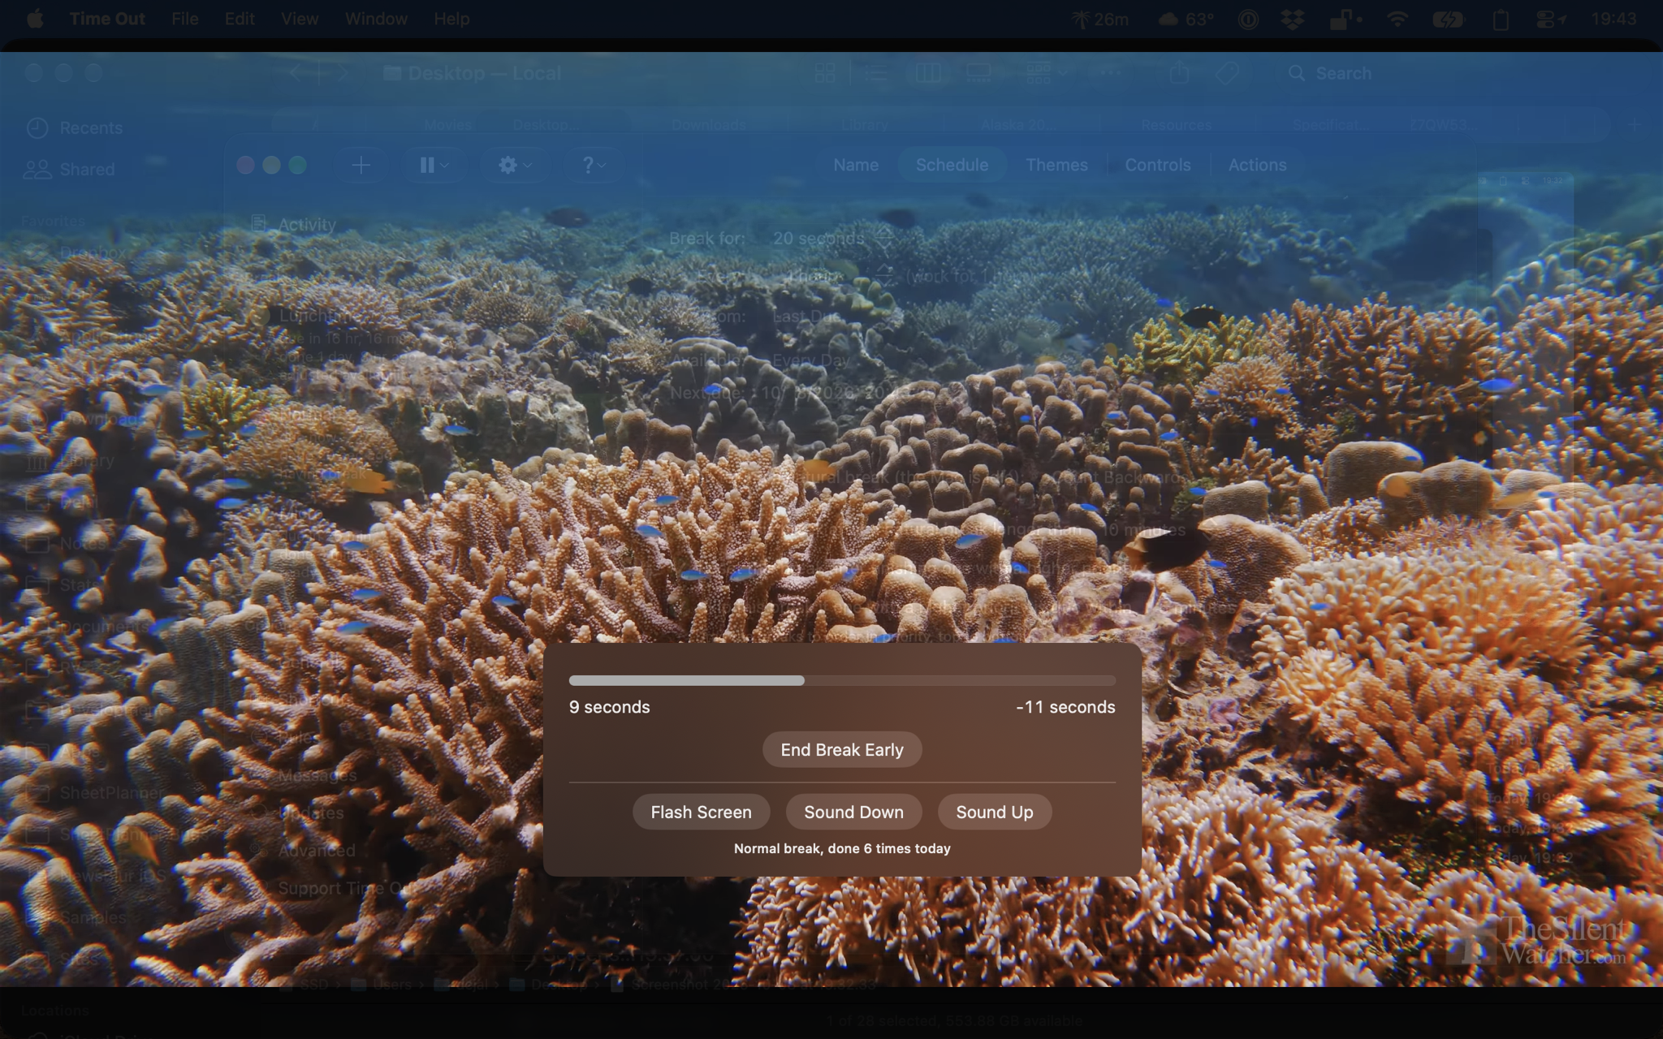
Task: Open the File menu
Action: tap(185, 19)
